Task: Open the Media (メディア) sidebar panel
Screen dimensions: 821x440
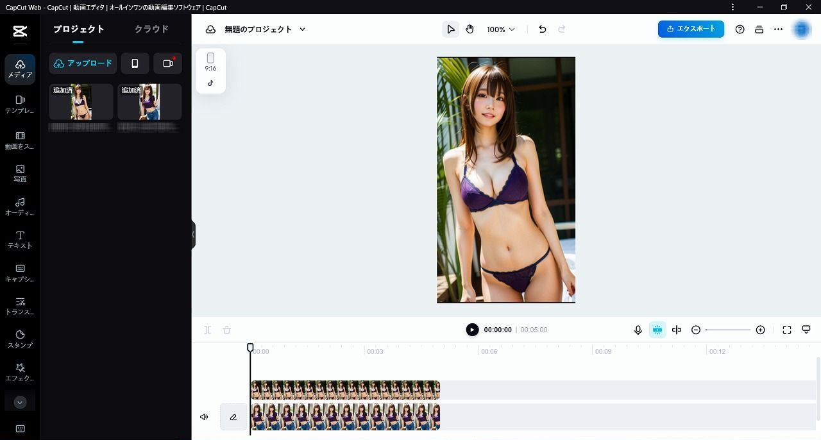Action: pos(20,69)
